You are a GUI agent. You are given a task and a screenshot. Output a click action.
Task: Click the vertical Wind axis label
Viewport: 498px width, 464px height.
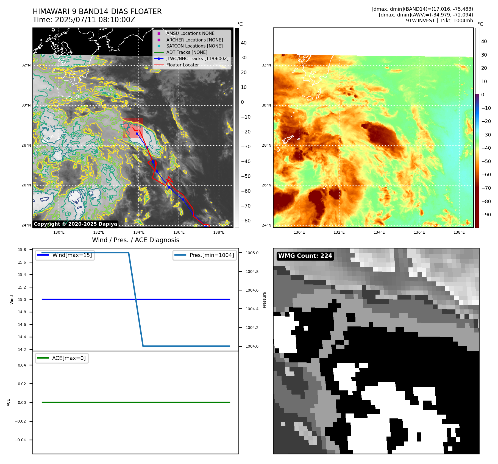pos(12,300)
